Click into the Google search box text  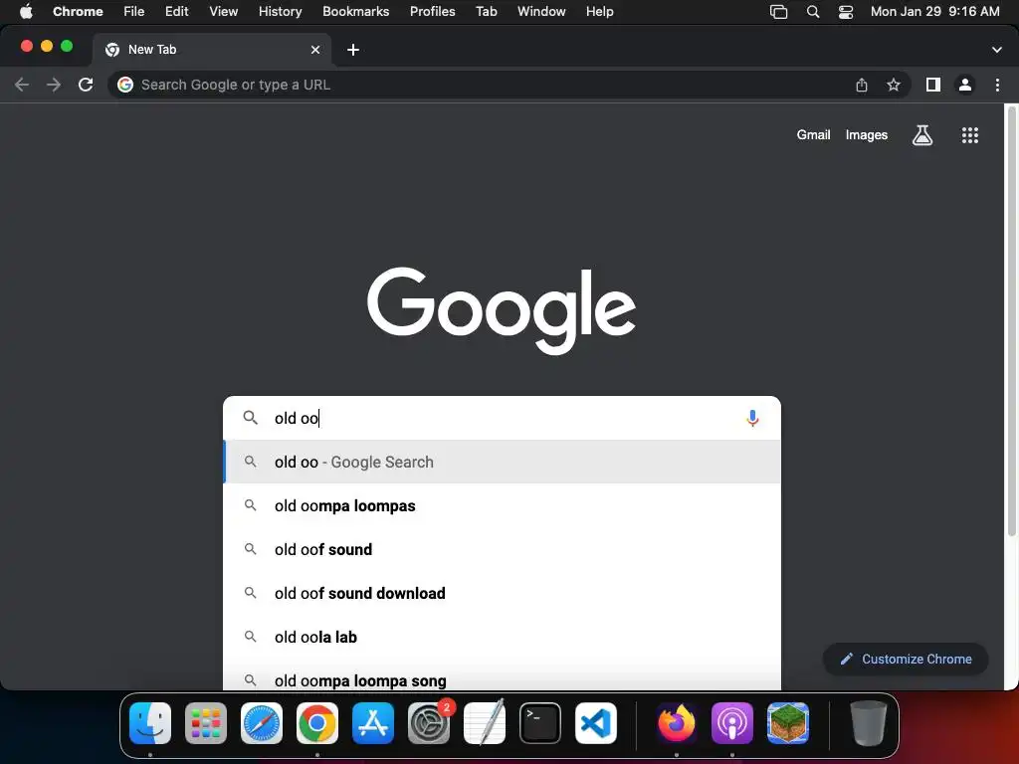(x=501, y=418)
